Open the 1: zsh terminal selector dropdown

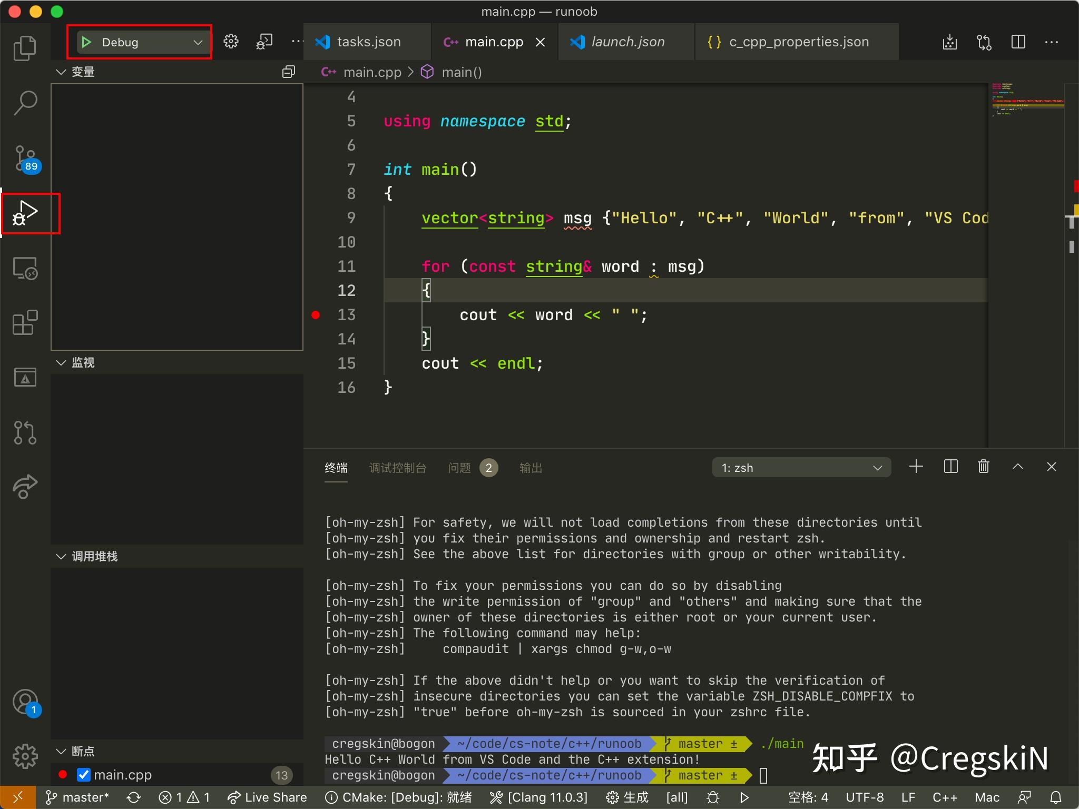(x=800, y=467)
